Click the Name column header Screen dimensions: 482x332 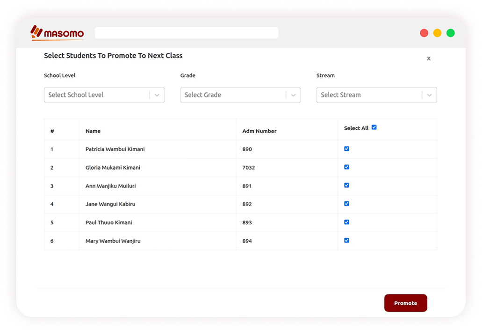(x=93, y=131)
